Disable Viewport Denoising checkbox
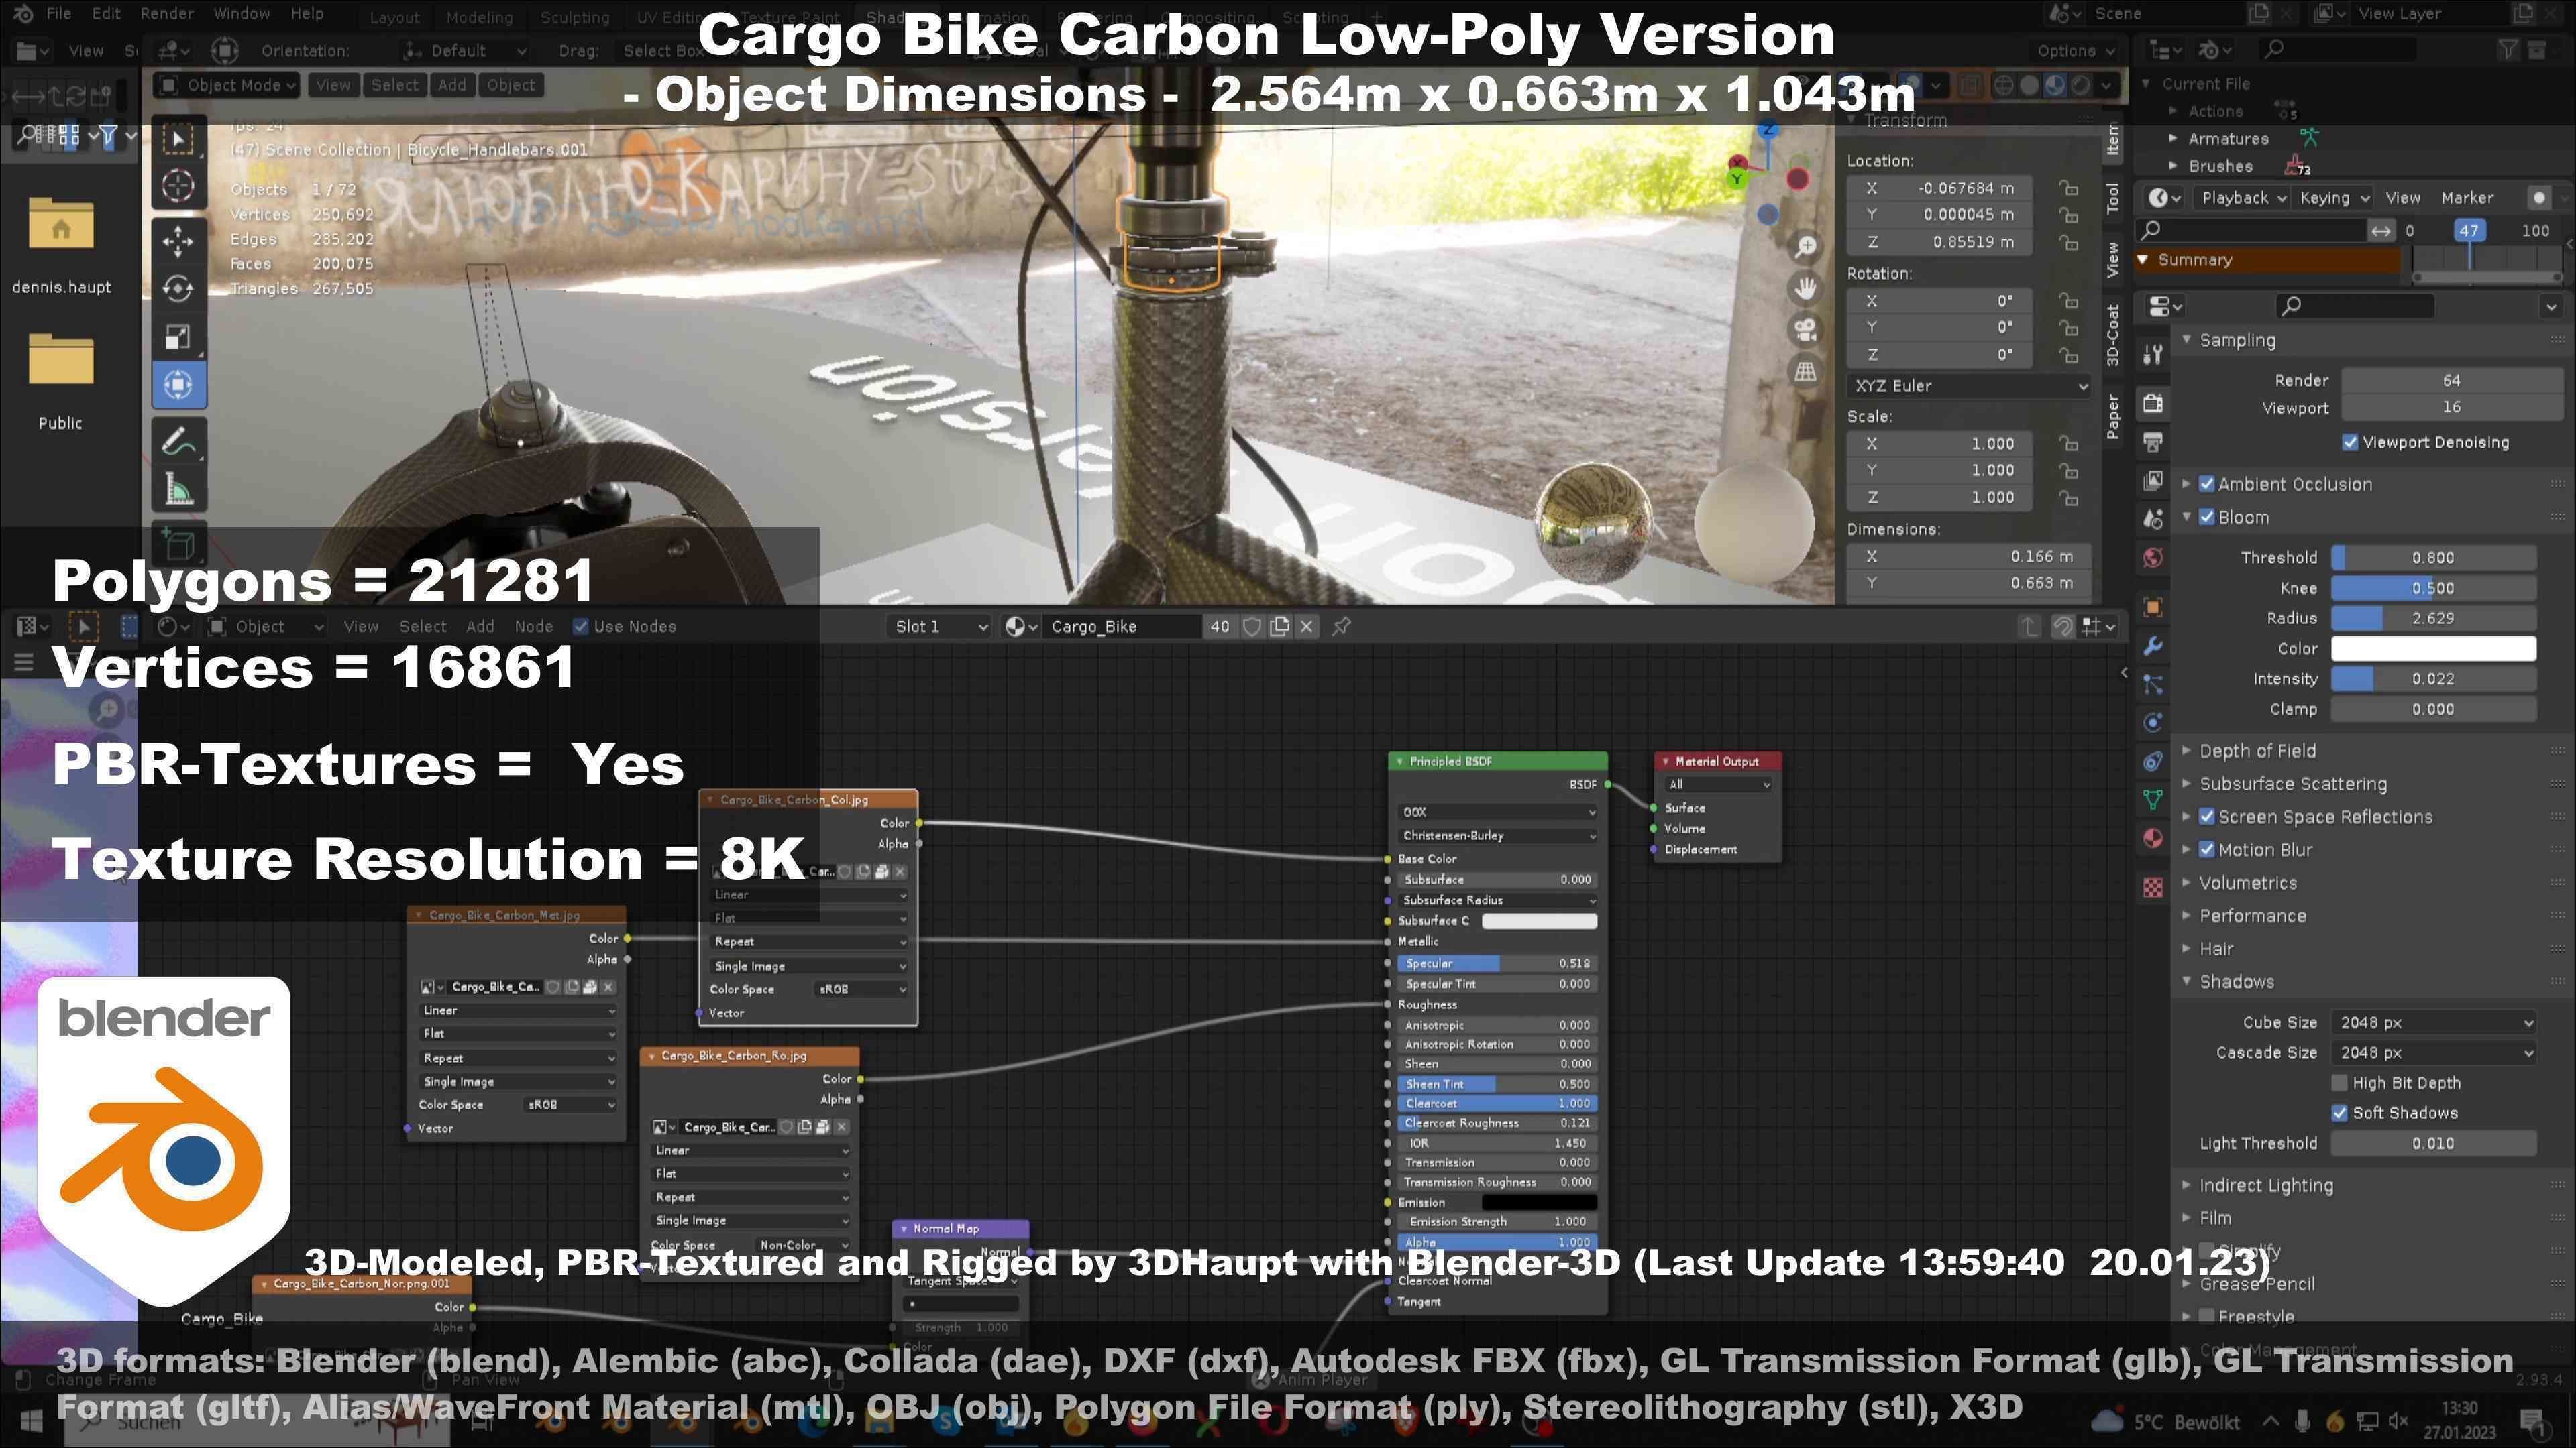The width and height of the screenshot is (2576, 1448). (2350, 442)
